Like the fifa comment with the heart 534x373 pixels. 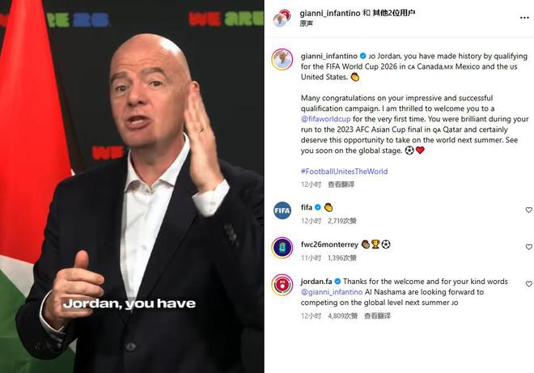pyautogui.click(x=528, y=210)
